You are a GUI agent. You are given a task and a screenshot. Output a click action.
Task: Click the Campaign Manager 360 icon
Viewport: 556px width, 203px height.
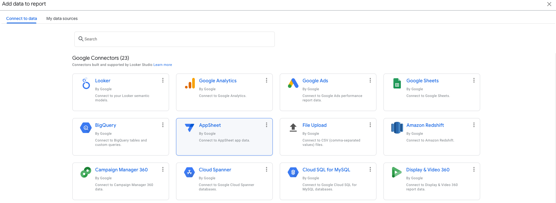pyautogui.click(x=86, y=172)
